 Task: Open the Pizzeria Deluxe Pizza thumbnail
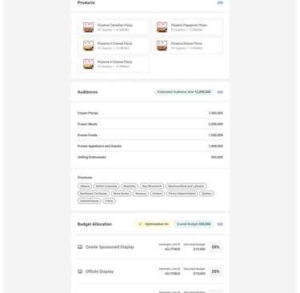click(x=162, y=46)
